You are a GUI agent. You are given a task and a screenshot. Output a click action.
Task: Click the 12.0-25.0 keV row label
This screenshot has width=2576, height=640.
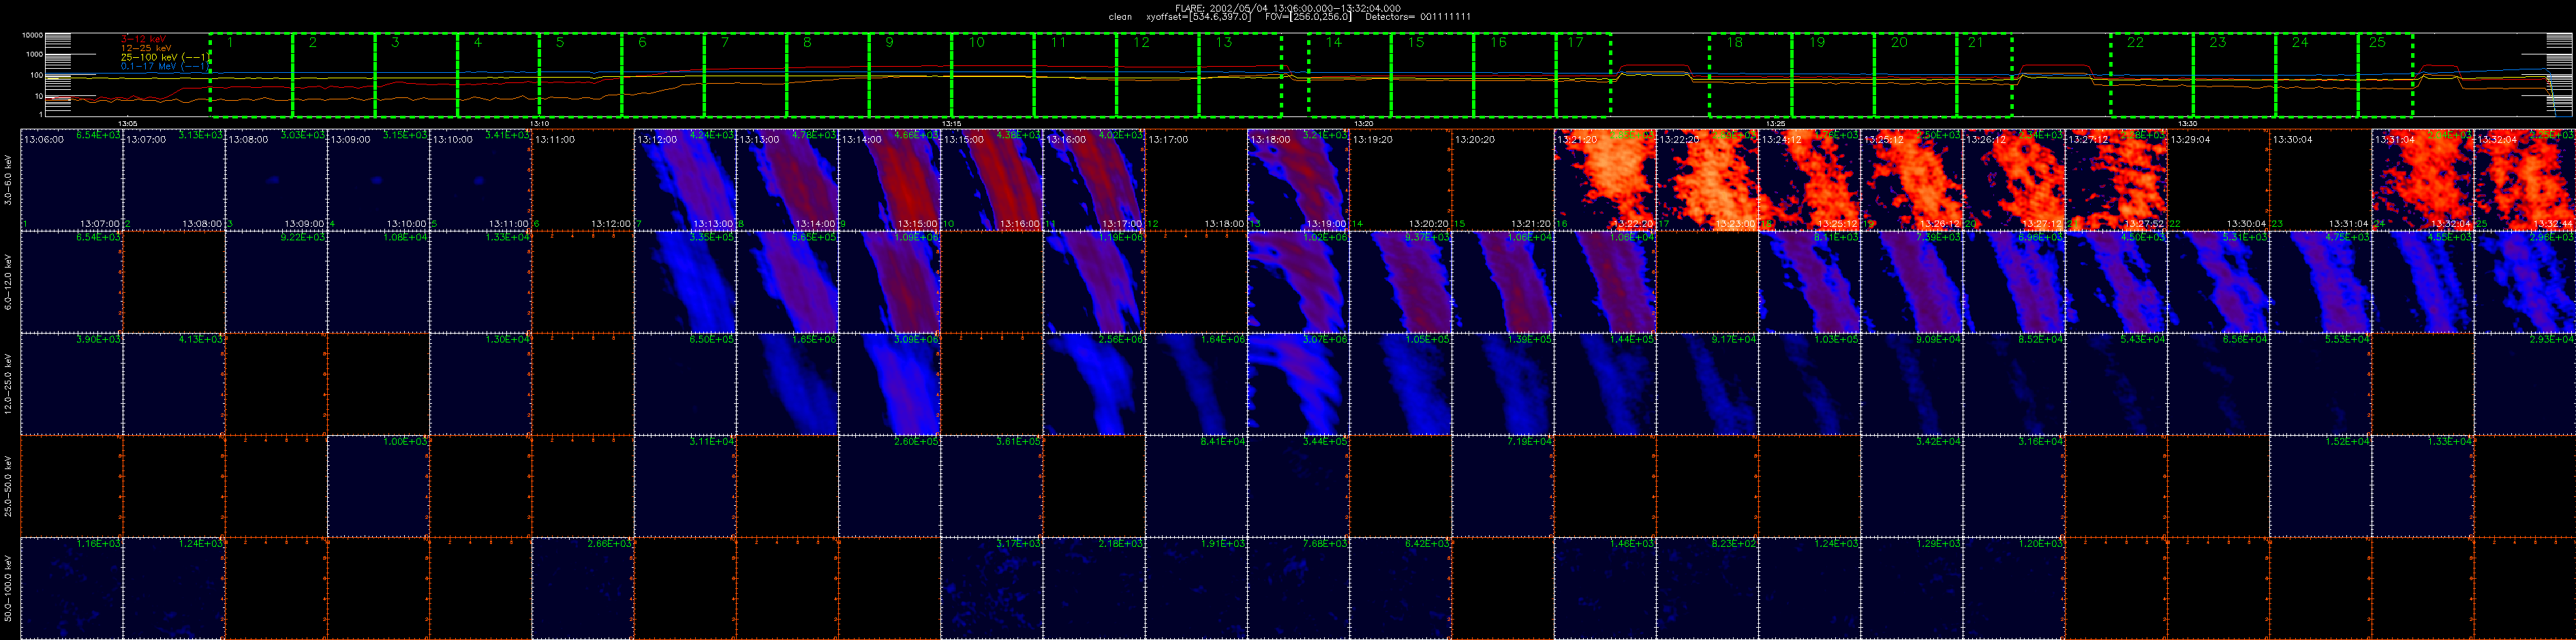tap(8, 383)
